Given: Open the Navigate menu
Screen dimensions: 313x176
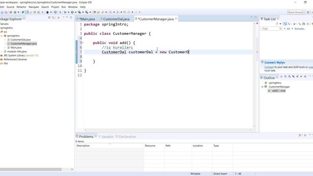Looking at the screenshot, I should [34, 7].
